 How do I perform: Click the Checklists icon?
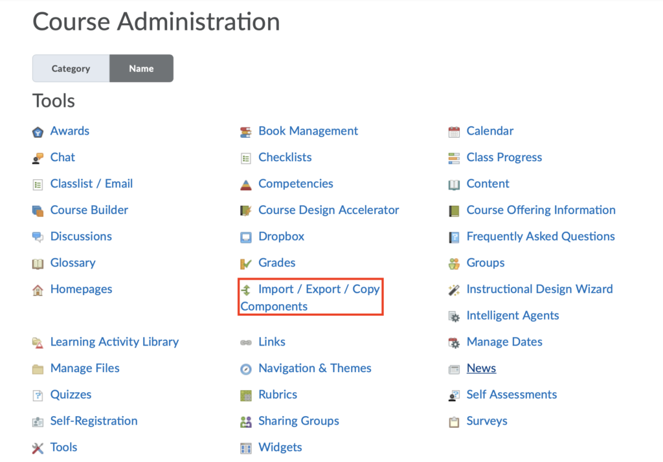245,159
